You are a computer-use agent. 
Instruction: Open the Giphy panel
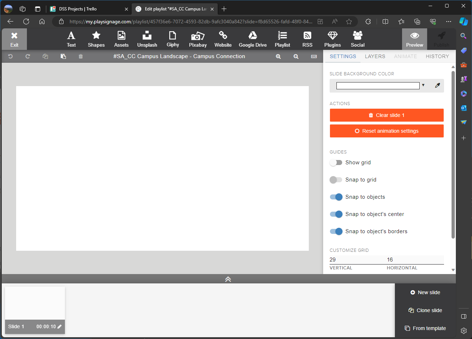click(173, 39)
